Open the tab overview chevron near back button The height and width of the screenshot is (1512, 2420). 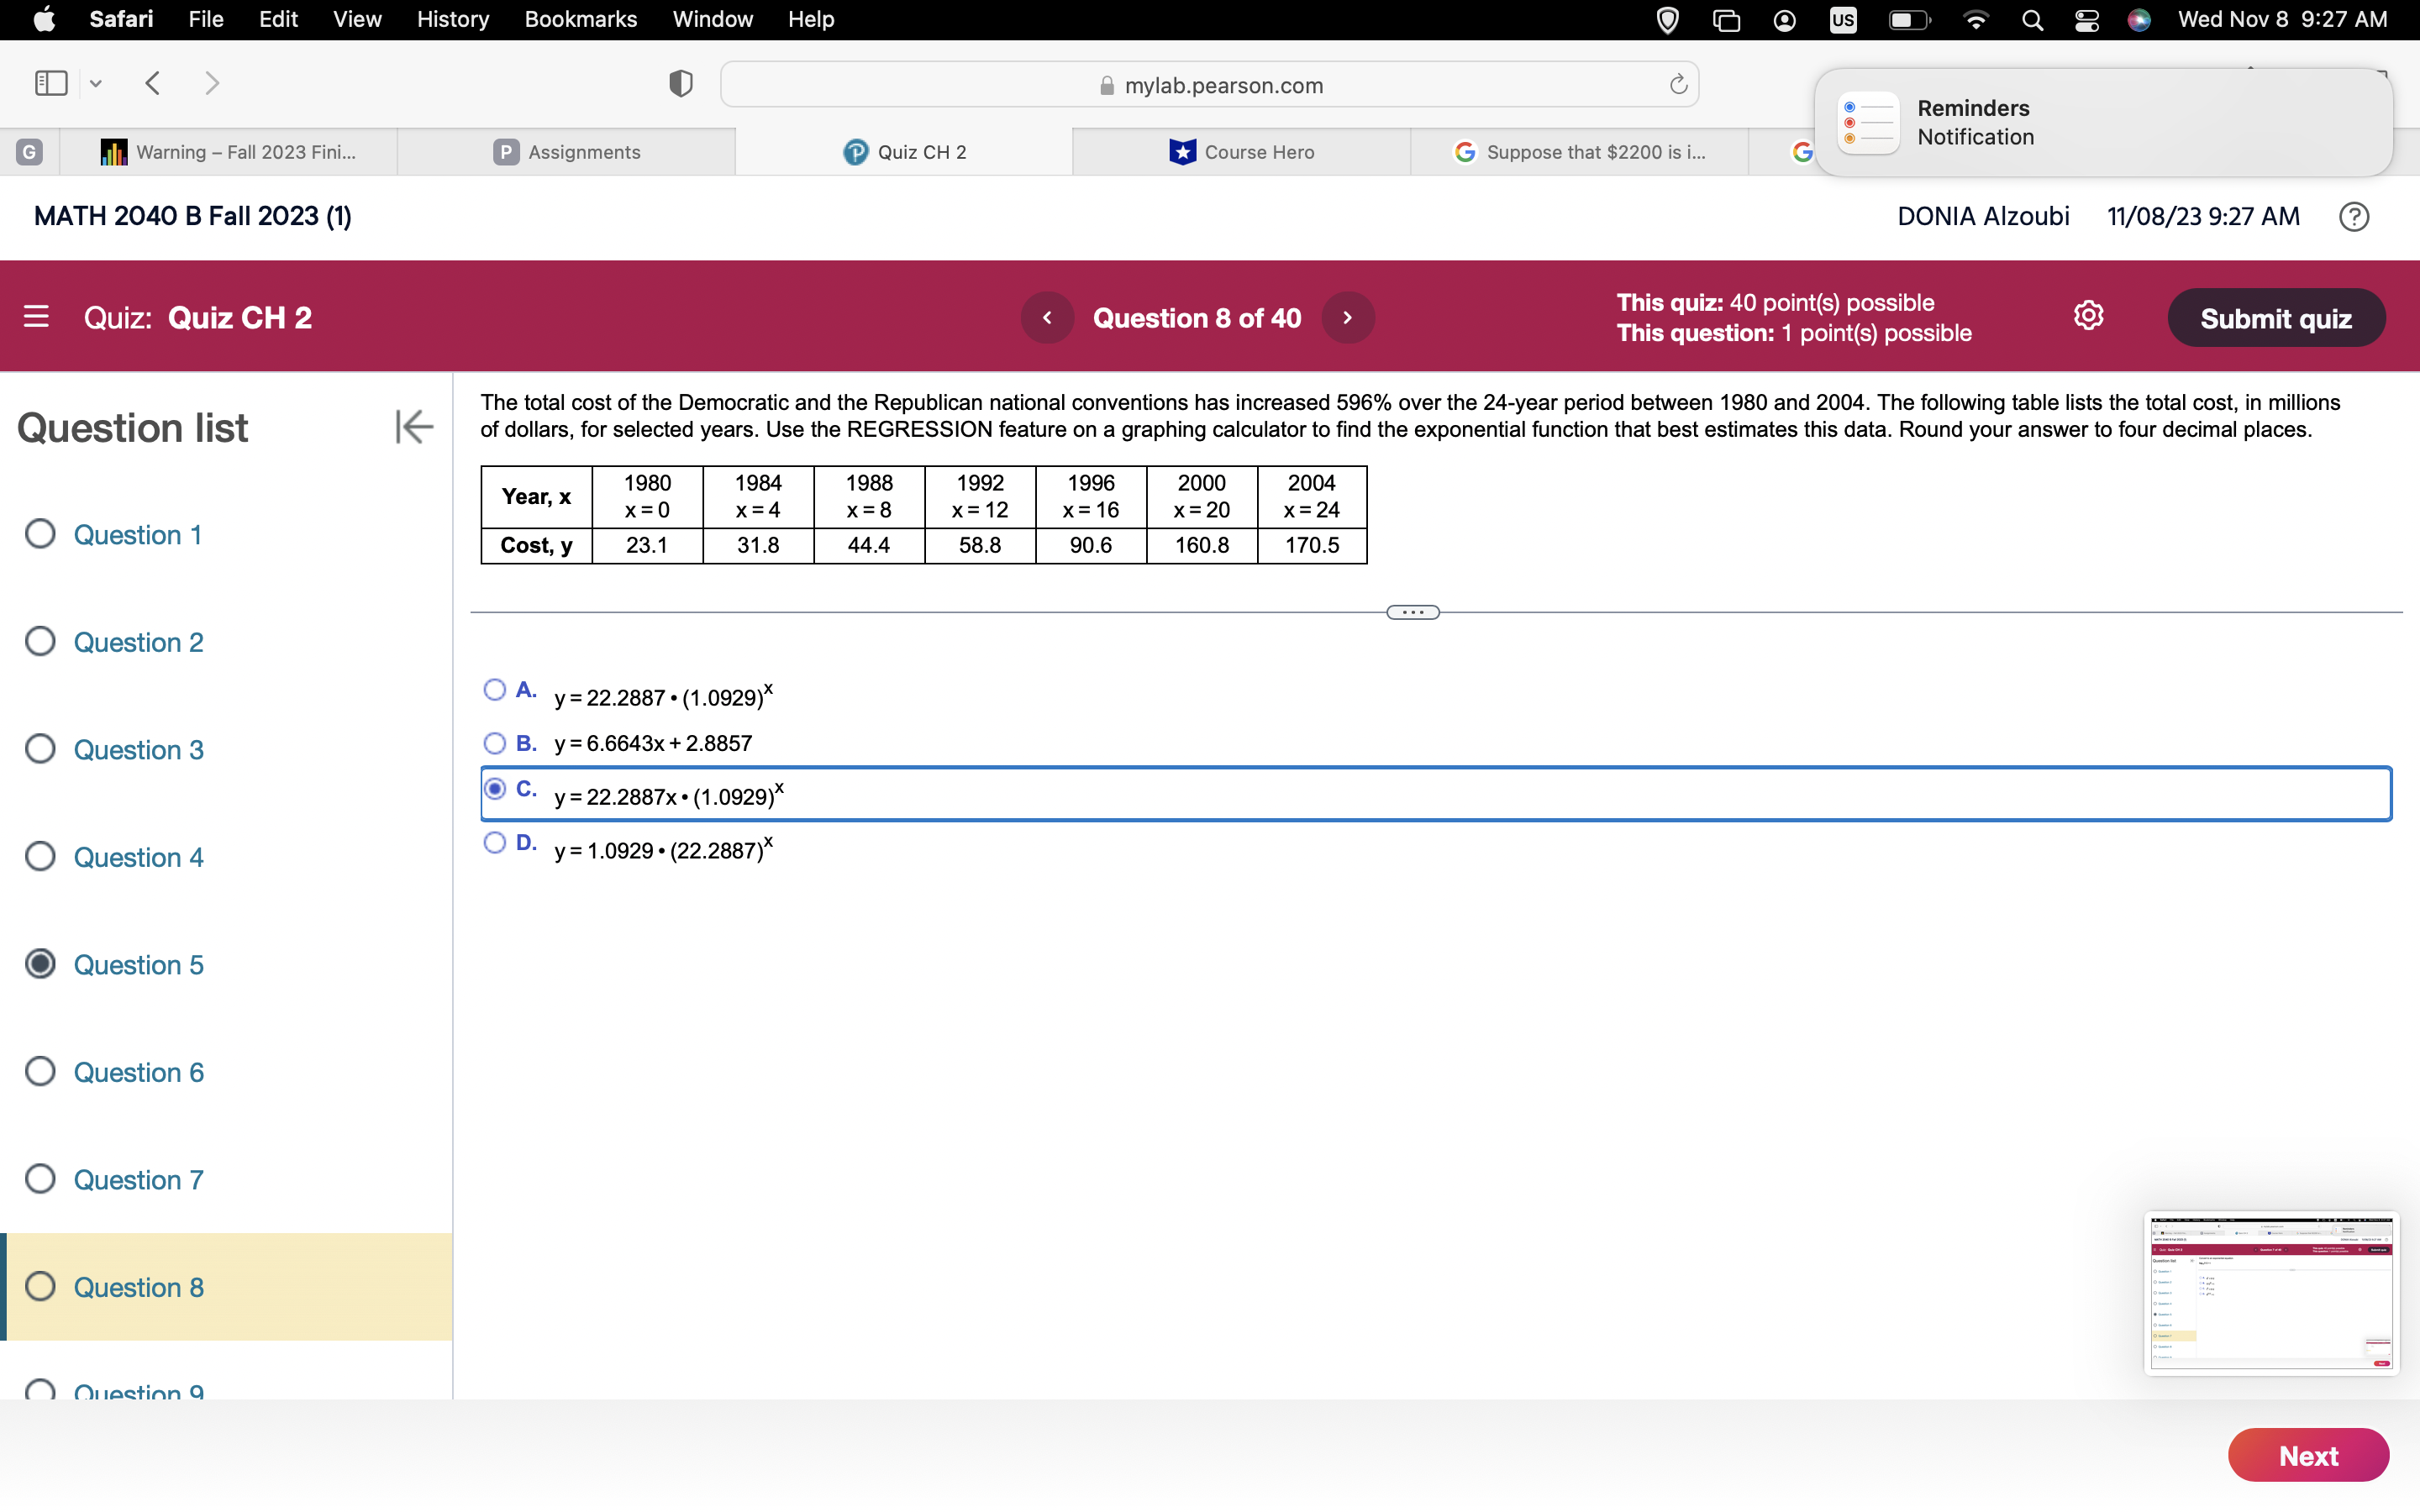pos(95,84)
